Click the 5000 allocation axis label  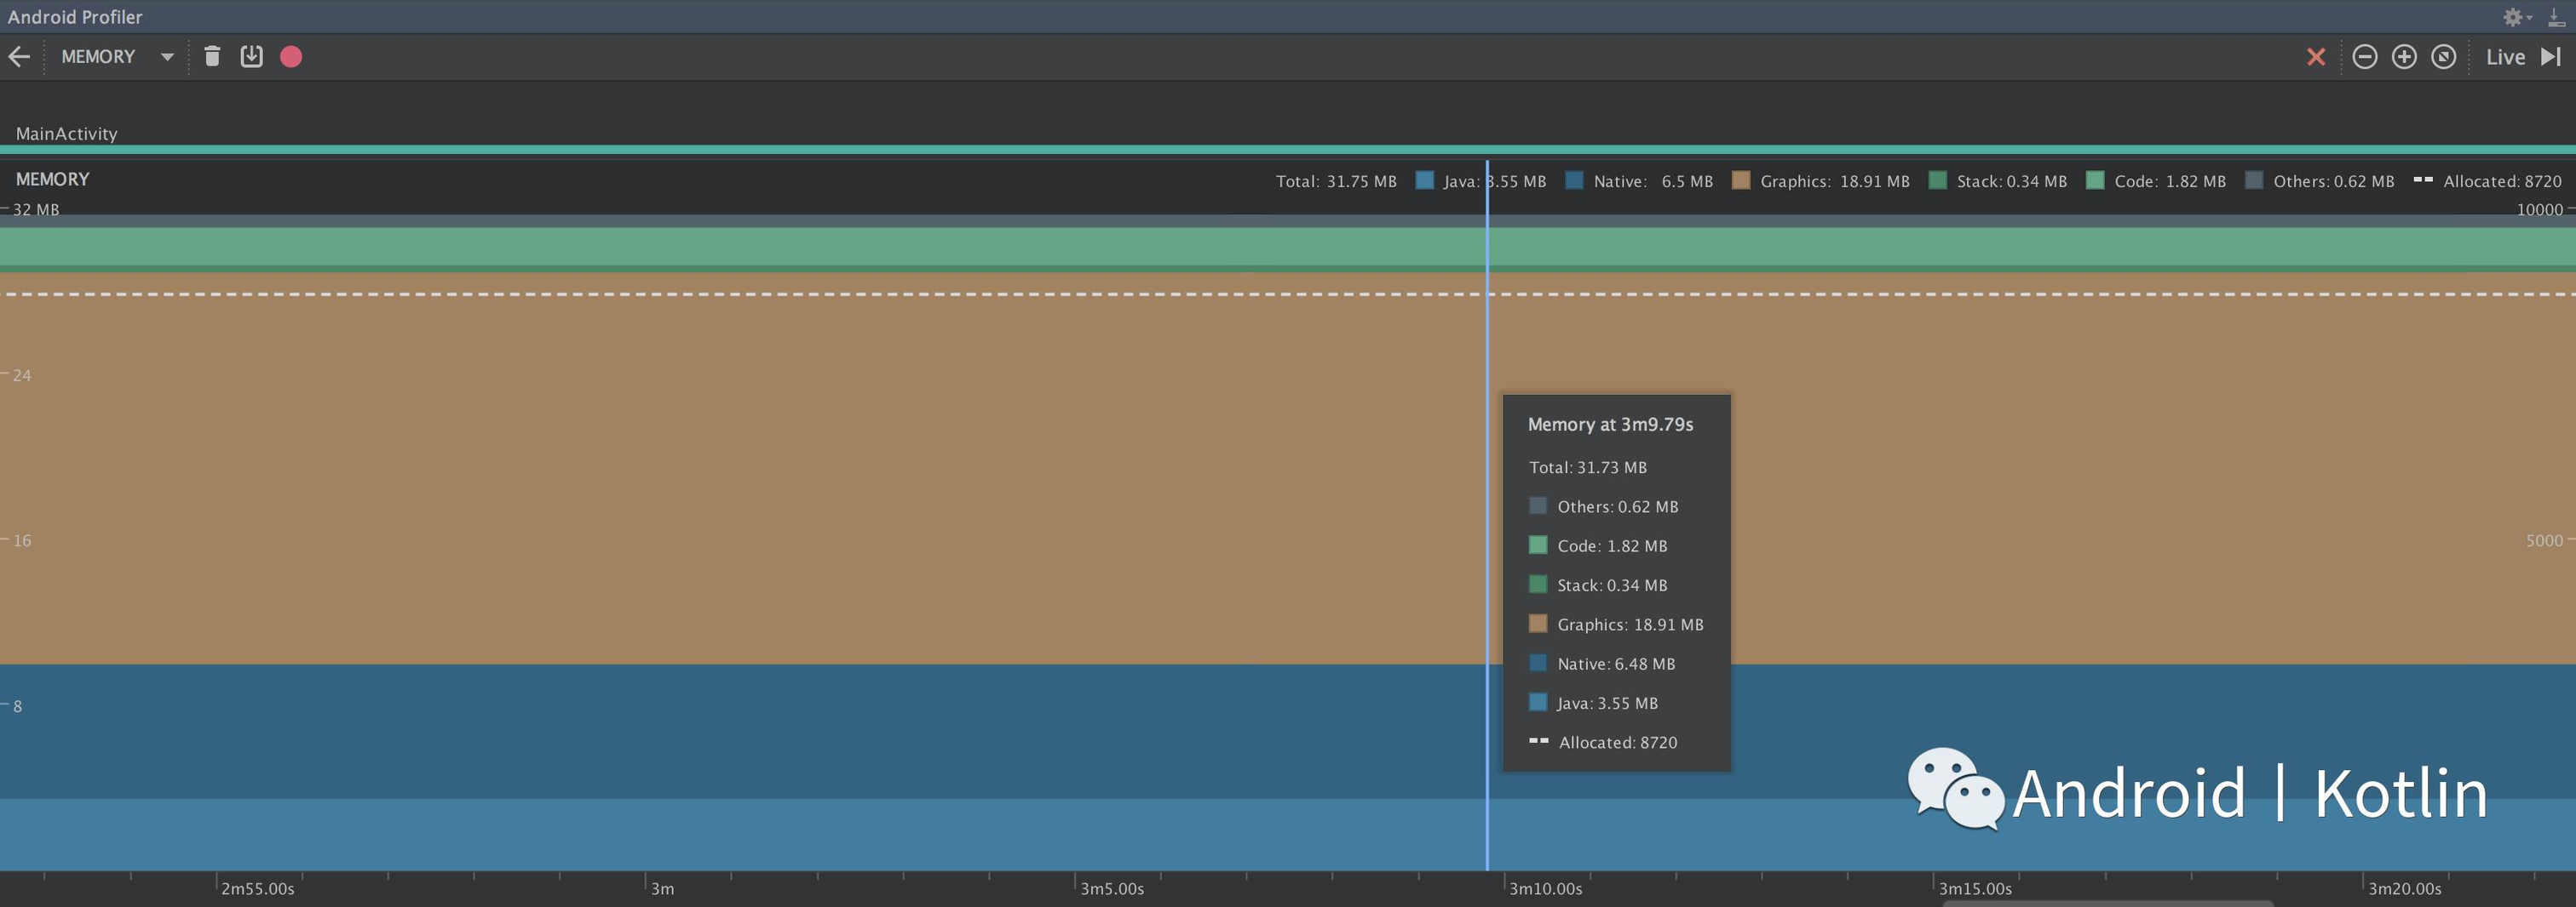click(x=2544, y=540)
